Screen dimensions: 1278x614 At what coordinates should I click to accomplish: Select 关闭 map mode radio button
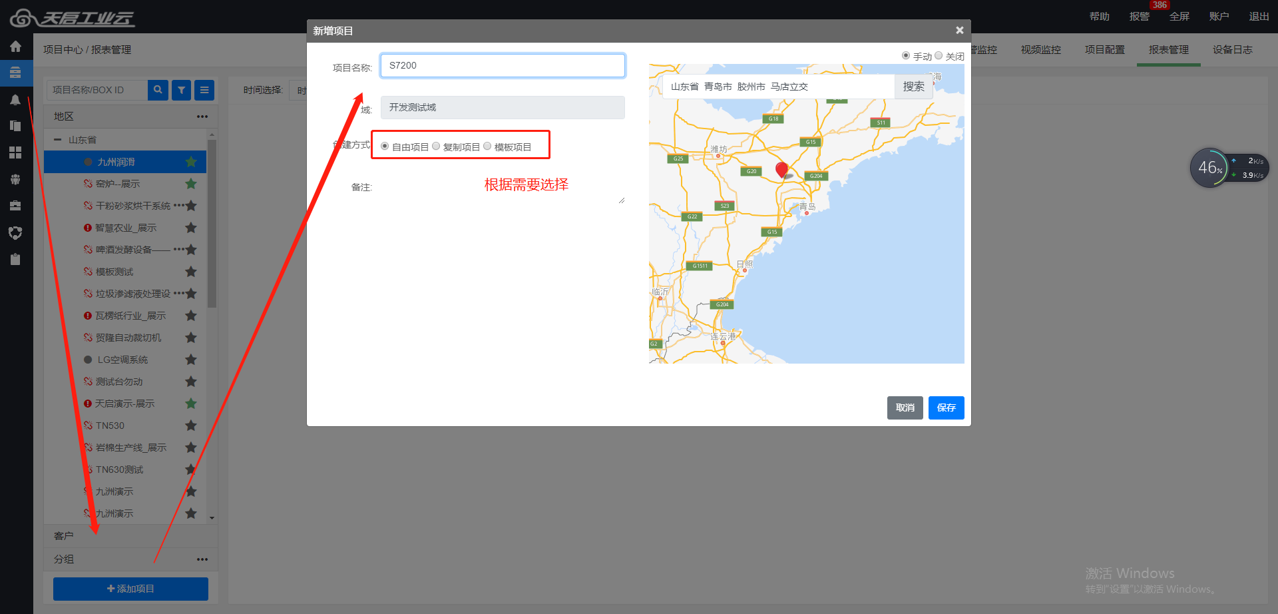[x=939, y=56]
